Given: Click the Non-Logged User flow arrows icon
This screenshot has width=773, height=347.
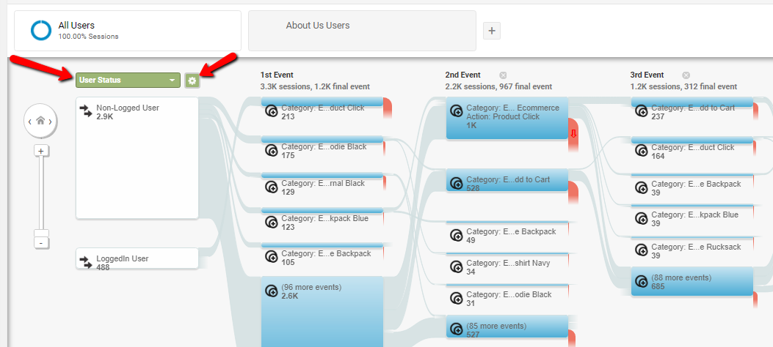Looking at the screenshot, I should click(87, 111).
